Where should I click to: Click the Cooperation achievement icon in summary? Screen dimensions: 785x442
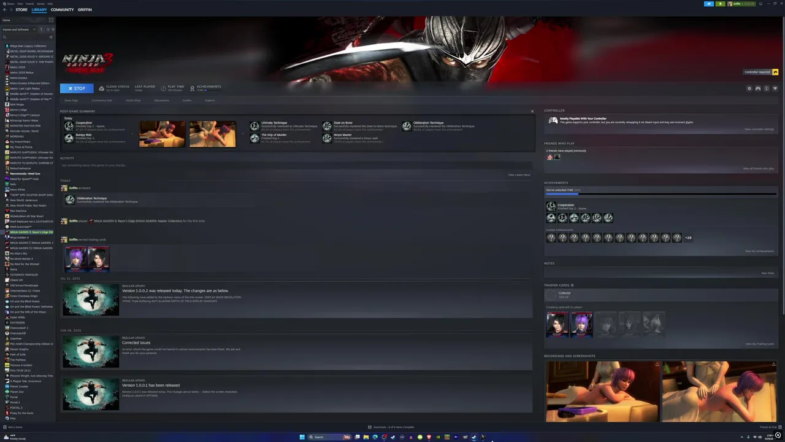(x=69, y=126)
